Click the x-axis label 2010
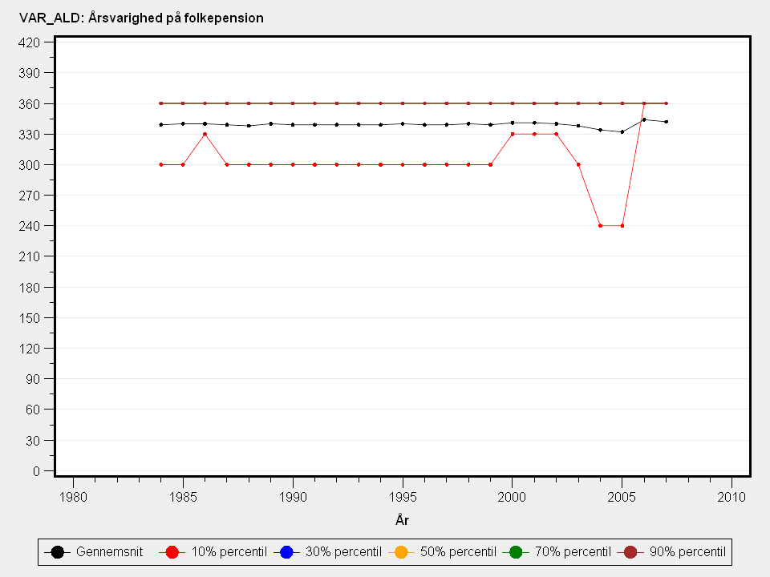 pyautogui.click(x=731, y=497)
